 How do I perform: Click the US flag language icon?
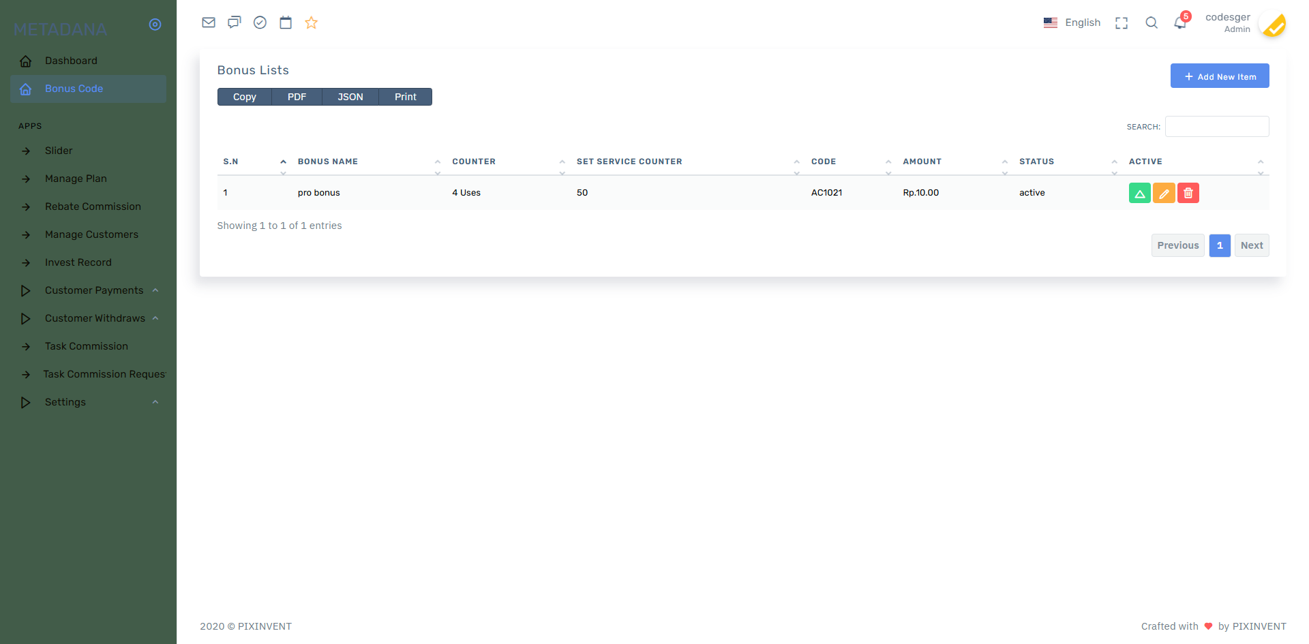[x=1051, y=22]
